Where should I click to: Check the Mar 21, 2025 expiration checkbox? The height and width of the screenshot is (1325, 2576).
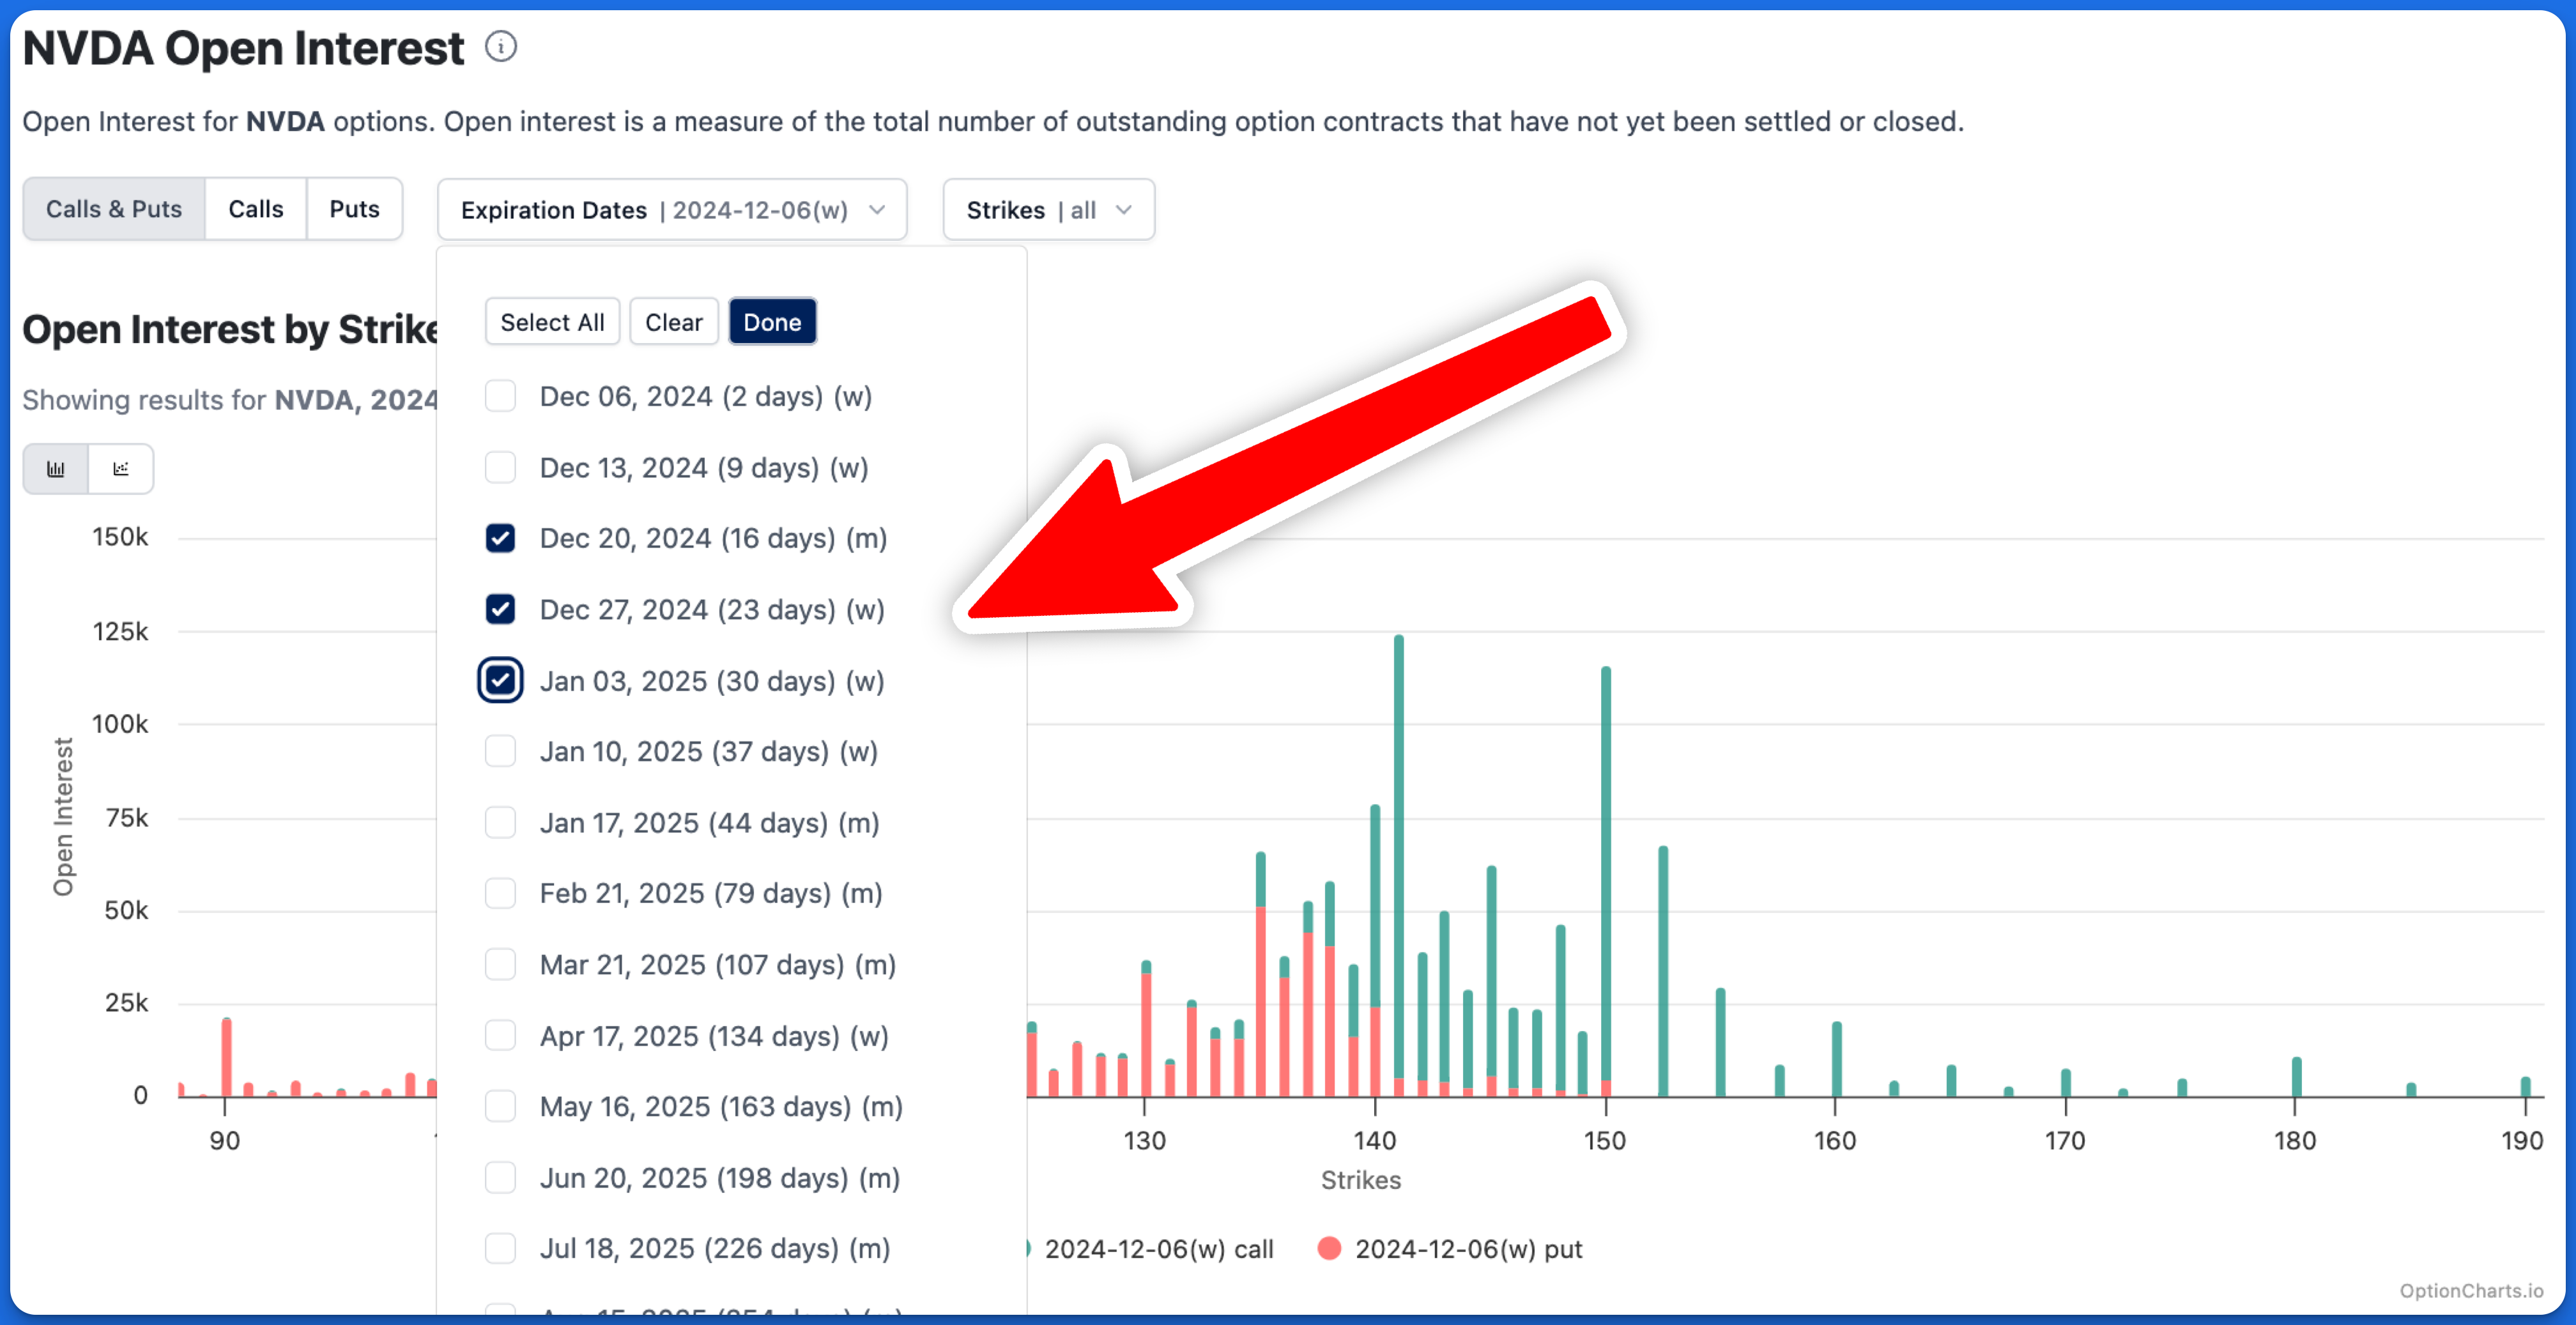(x=500, y=965)
